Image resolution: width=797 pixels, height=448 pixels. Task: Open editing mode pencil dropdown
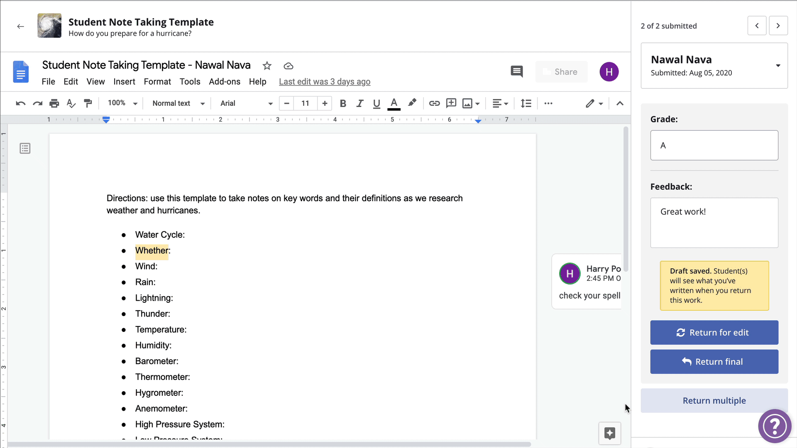click(x=594, y=103)
